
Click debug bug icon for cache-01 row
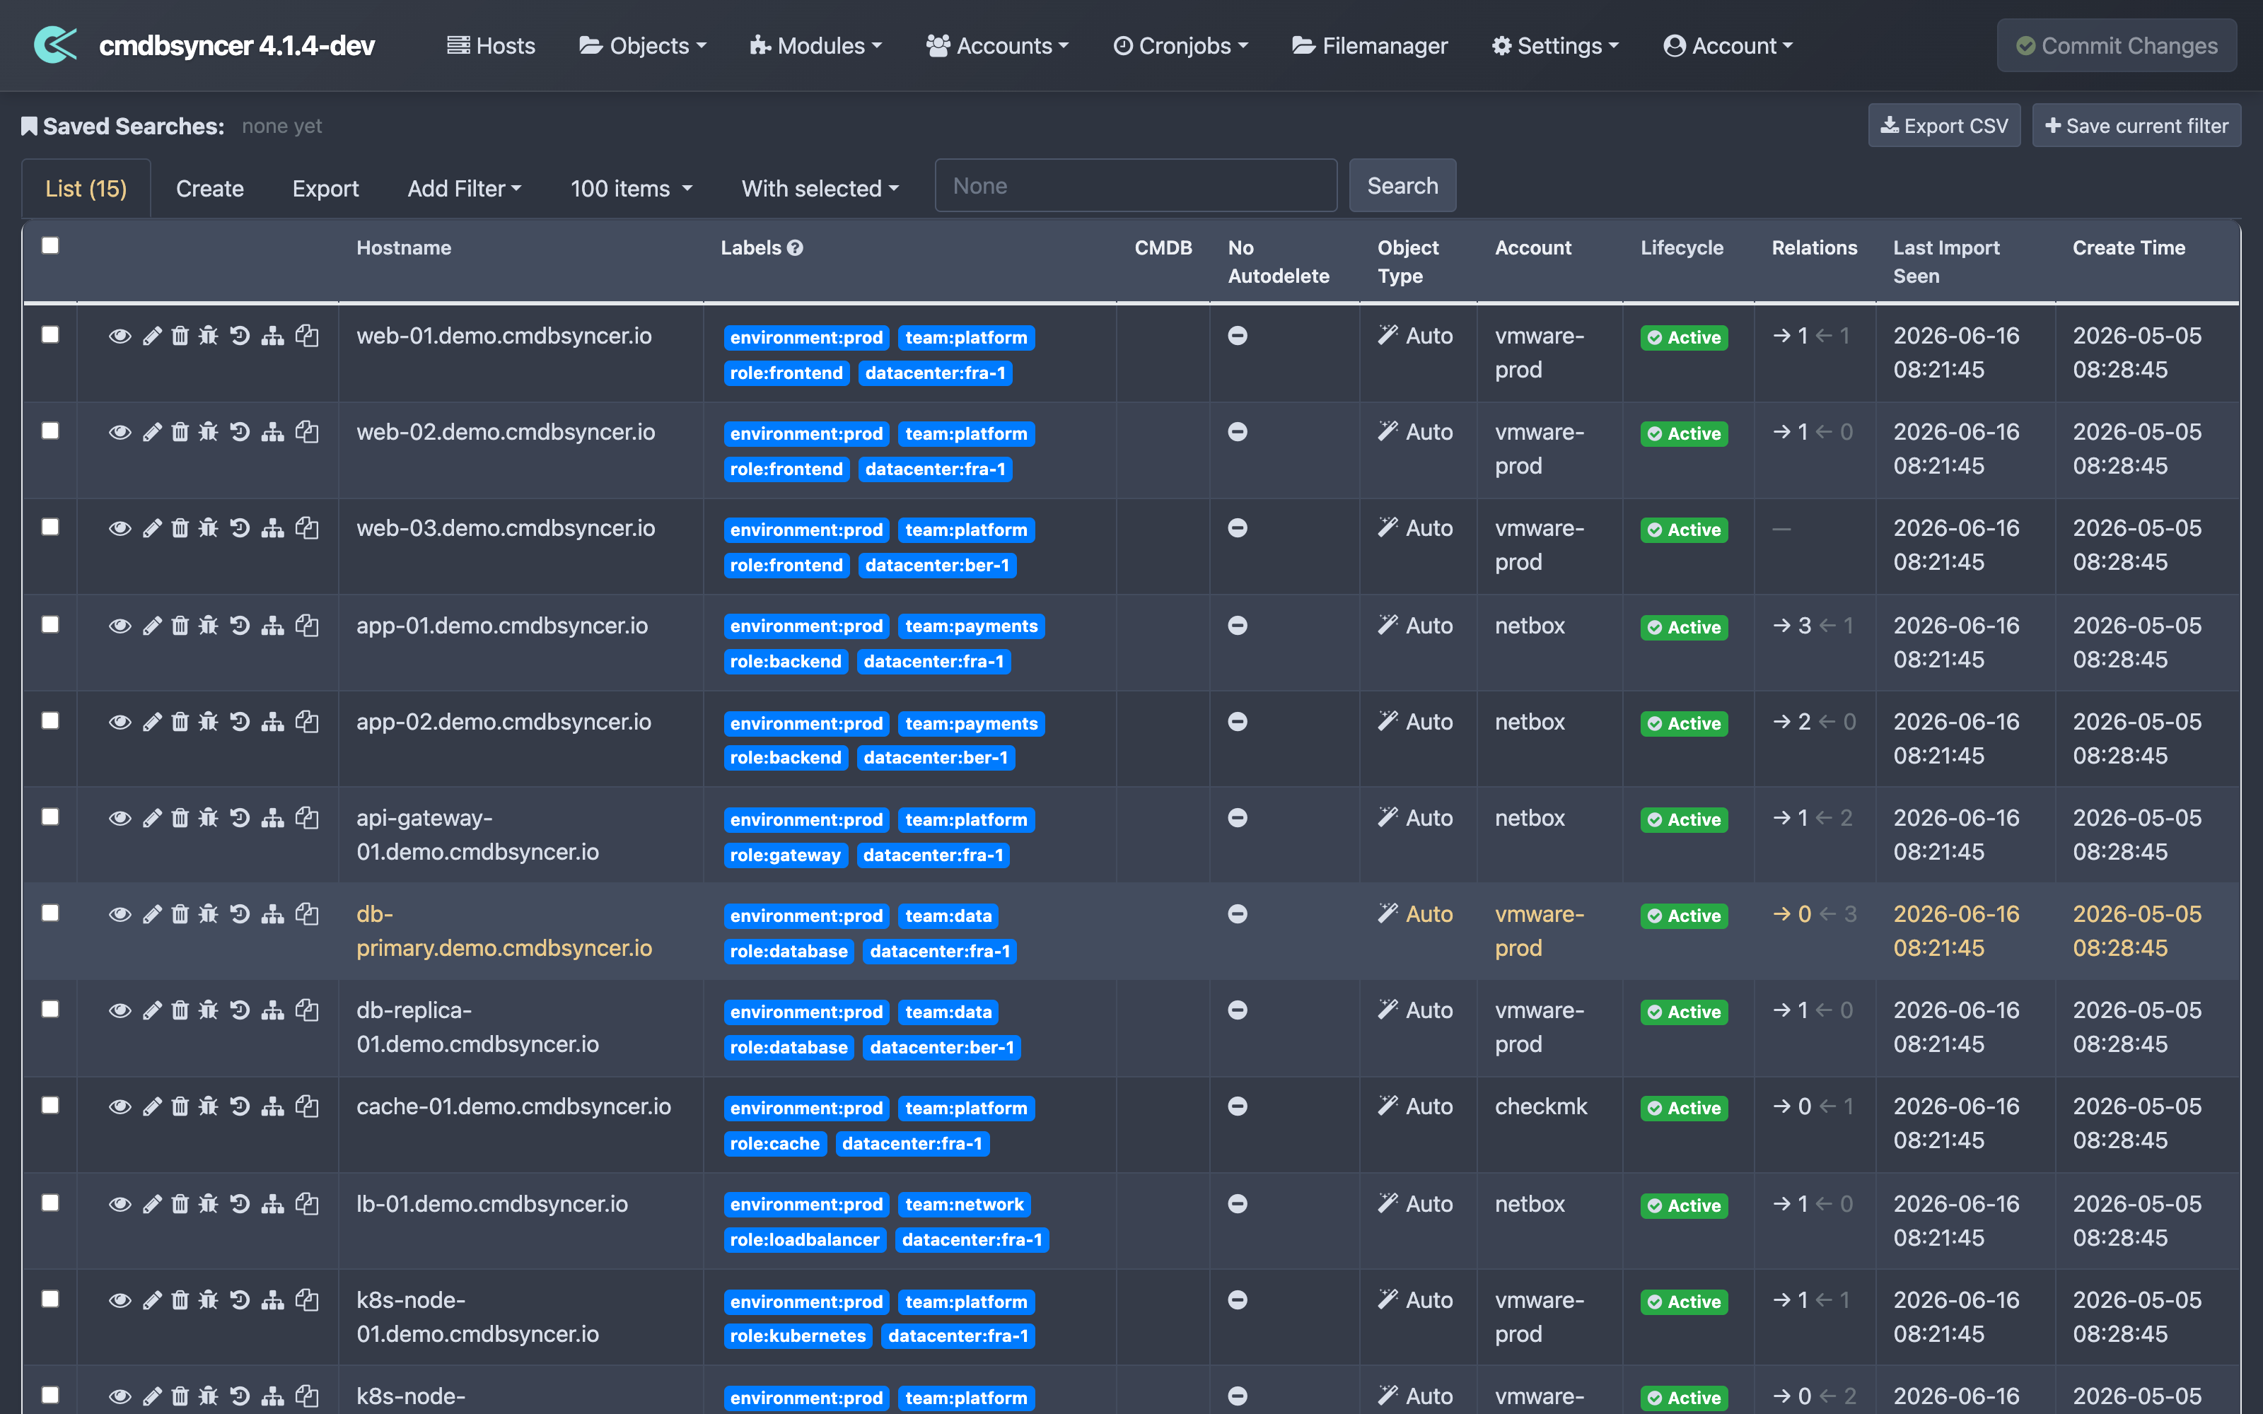pos(209,1107)
